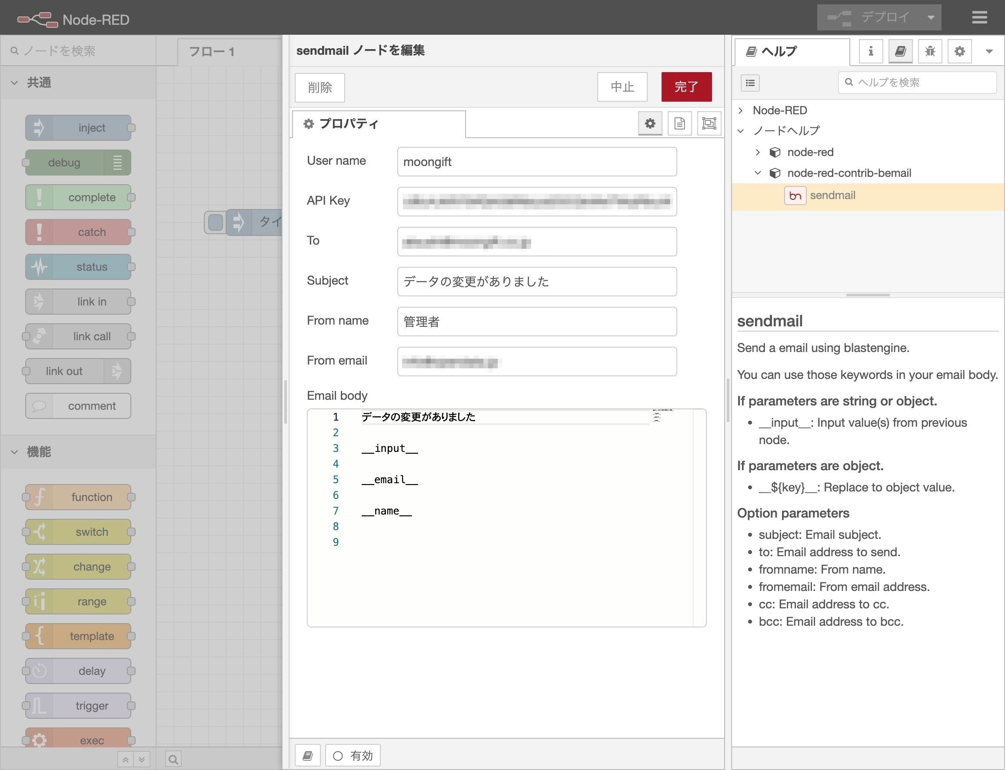Click the 完了 done button
The image size is (1005, 770).
tap(686, 86)
